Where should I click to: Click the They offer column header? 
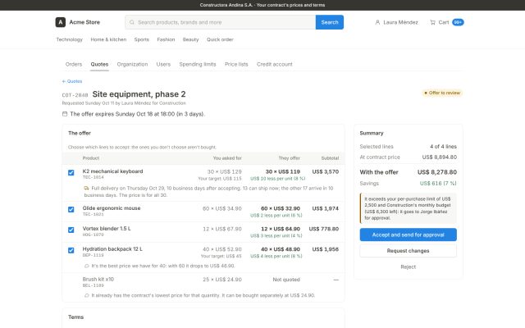[x=290, y=158]
